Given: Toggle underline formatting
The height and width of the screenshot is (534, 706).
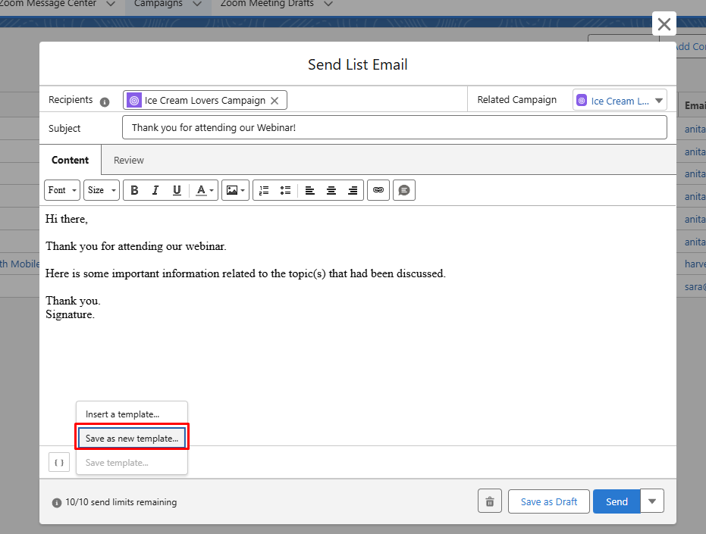Looking at the screenshot, I should point(177,190).
